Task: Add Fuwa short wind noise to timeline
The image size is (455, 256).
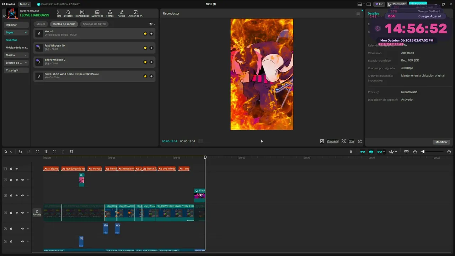Action: point(151,76)
